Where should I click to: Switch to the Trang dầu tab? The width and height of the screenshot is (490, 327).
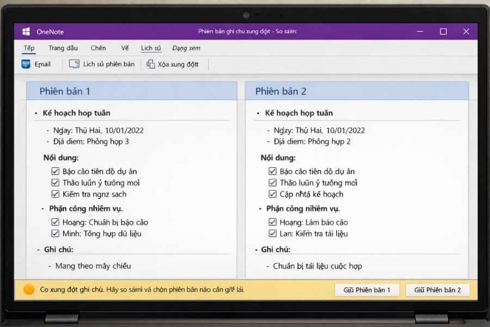(63, 48)
